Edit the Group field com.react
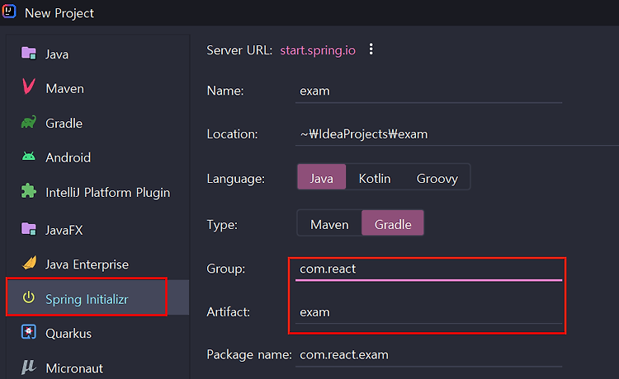Image resolution: width=619 pixels, height=379 pixels. 428,269
